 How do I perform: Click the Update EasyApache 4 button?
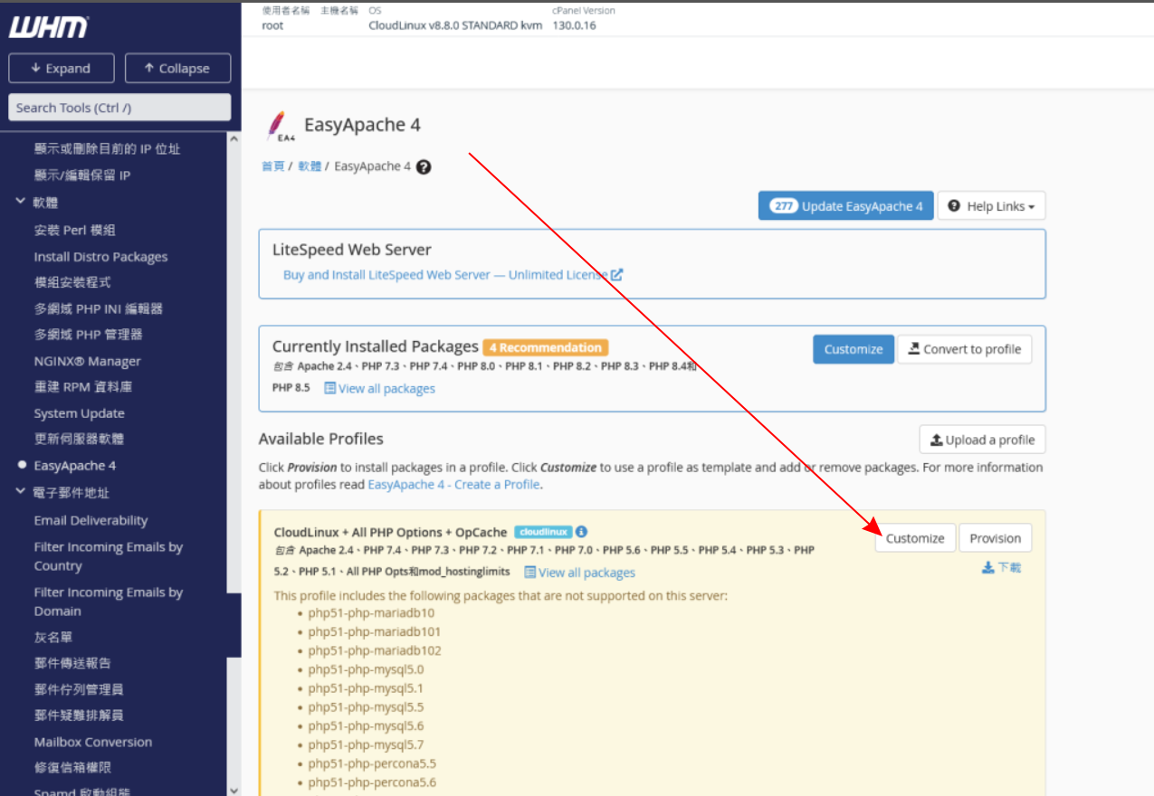coord(845,206)
